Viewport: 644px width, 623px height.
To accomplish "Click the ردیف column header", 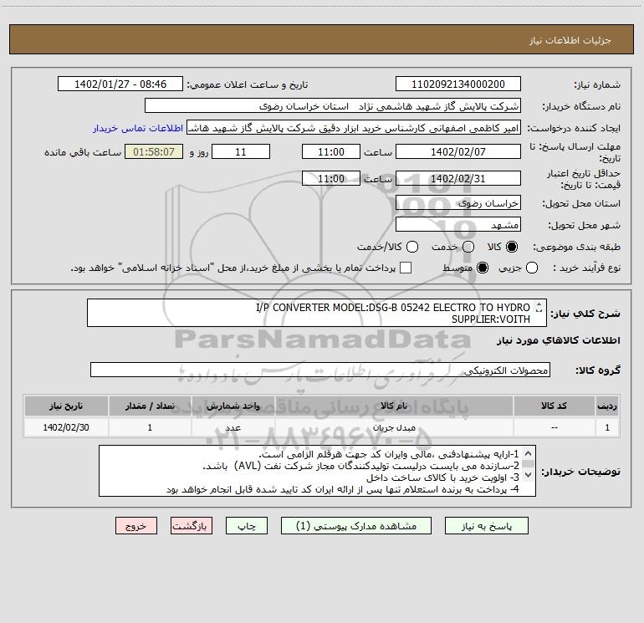I will tap(607, 406).
